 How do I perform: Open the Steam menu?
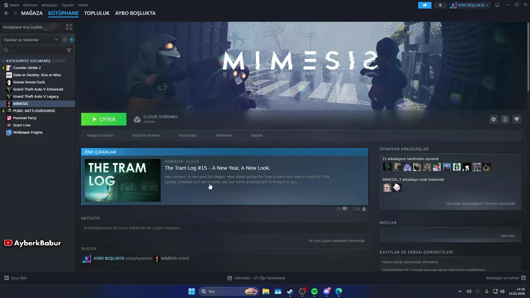[12, 5]
